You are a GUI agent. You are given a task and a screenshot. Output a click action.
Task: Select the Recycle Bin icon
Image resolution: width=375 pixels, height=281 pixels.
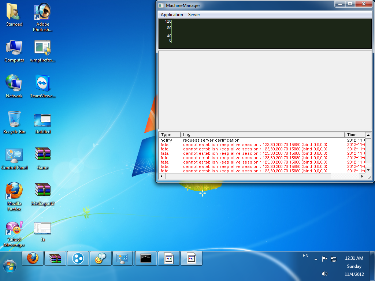click(x=14, y=122)
